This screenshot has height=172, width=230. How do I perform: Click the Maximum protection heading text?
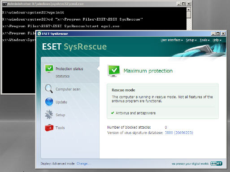coord(148,71)
